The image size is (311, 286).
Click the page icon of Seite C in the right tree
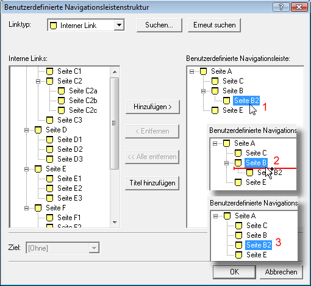pyautogui.click(x=215, y=81)
